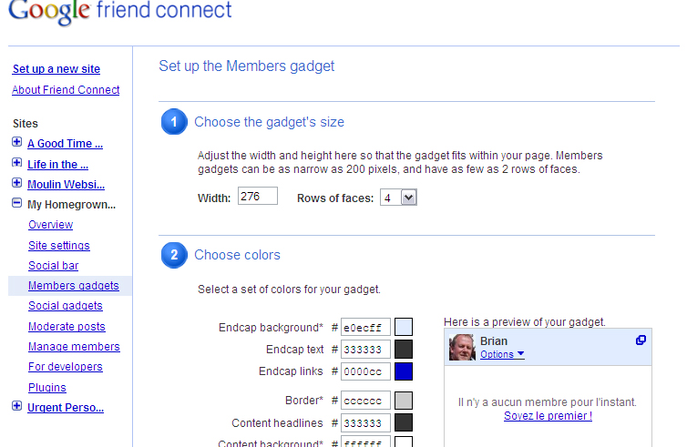
Task: Click Sites sidebar heading
Action: pos(26,124)
